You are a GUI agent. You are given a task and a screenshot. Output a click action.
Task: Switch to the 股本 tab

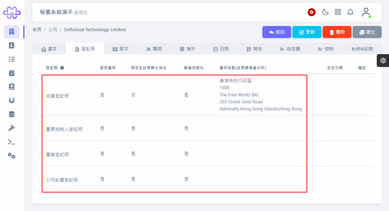[x=120, y=49]
